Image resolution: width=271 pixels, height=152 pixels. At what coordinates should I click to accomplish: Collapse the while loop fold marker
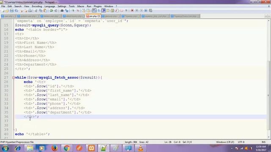[x=14, y=78]
